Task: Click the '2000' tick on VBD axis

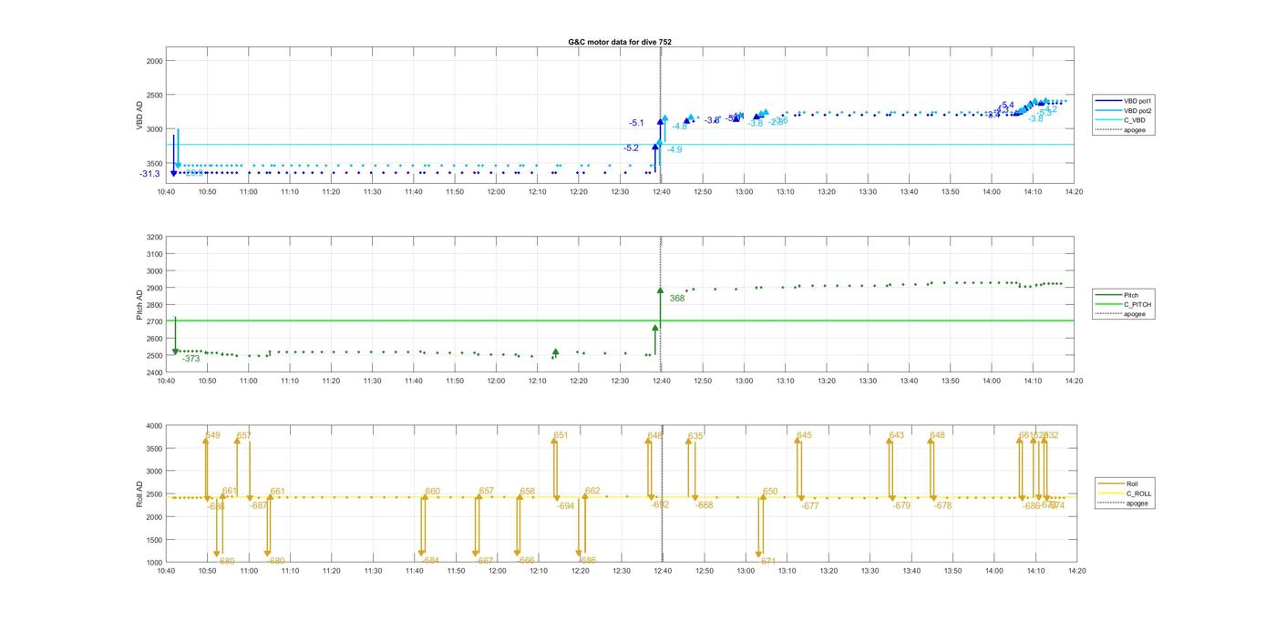Action: (x=153, y=61)
